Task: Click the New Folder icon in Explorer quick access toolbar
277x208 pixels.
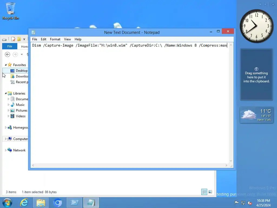Action: (19, 39)
